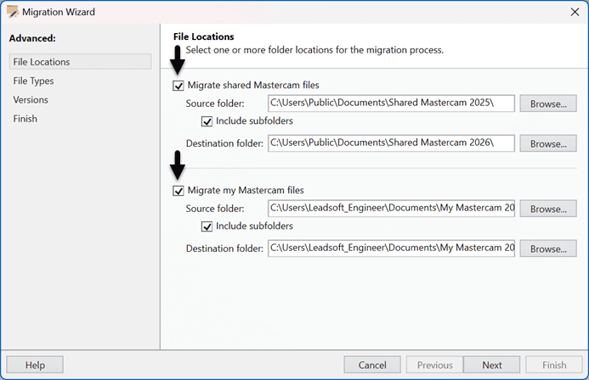Browse for shared Mastercam destination folder

point(548,143)
